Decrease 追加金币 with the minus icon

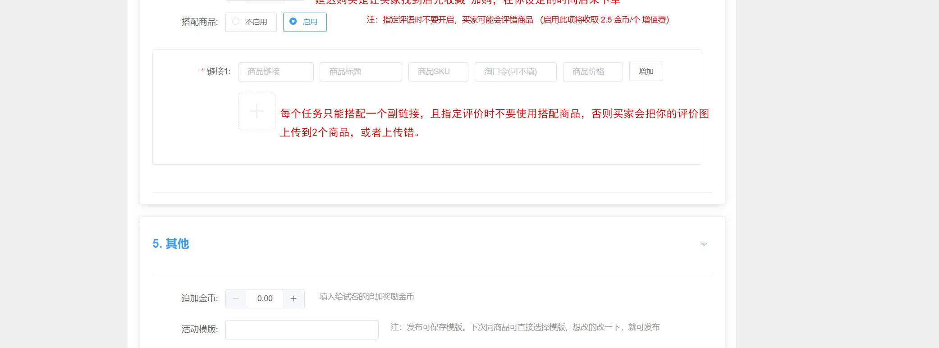click(236, 298)
